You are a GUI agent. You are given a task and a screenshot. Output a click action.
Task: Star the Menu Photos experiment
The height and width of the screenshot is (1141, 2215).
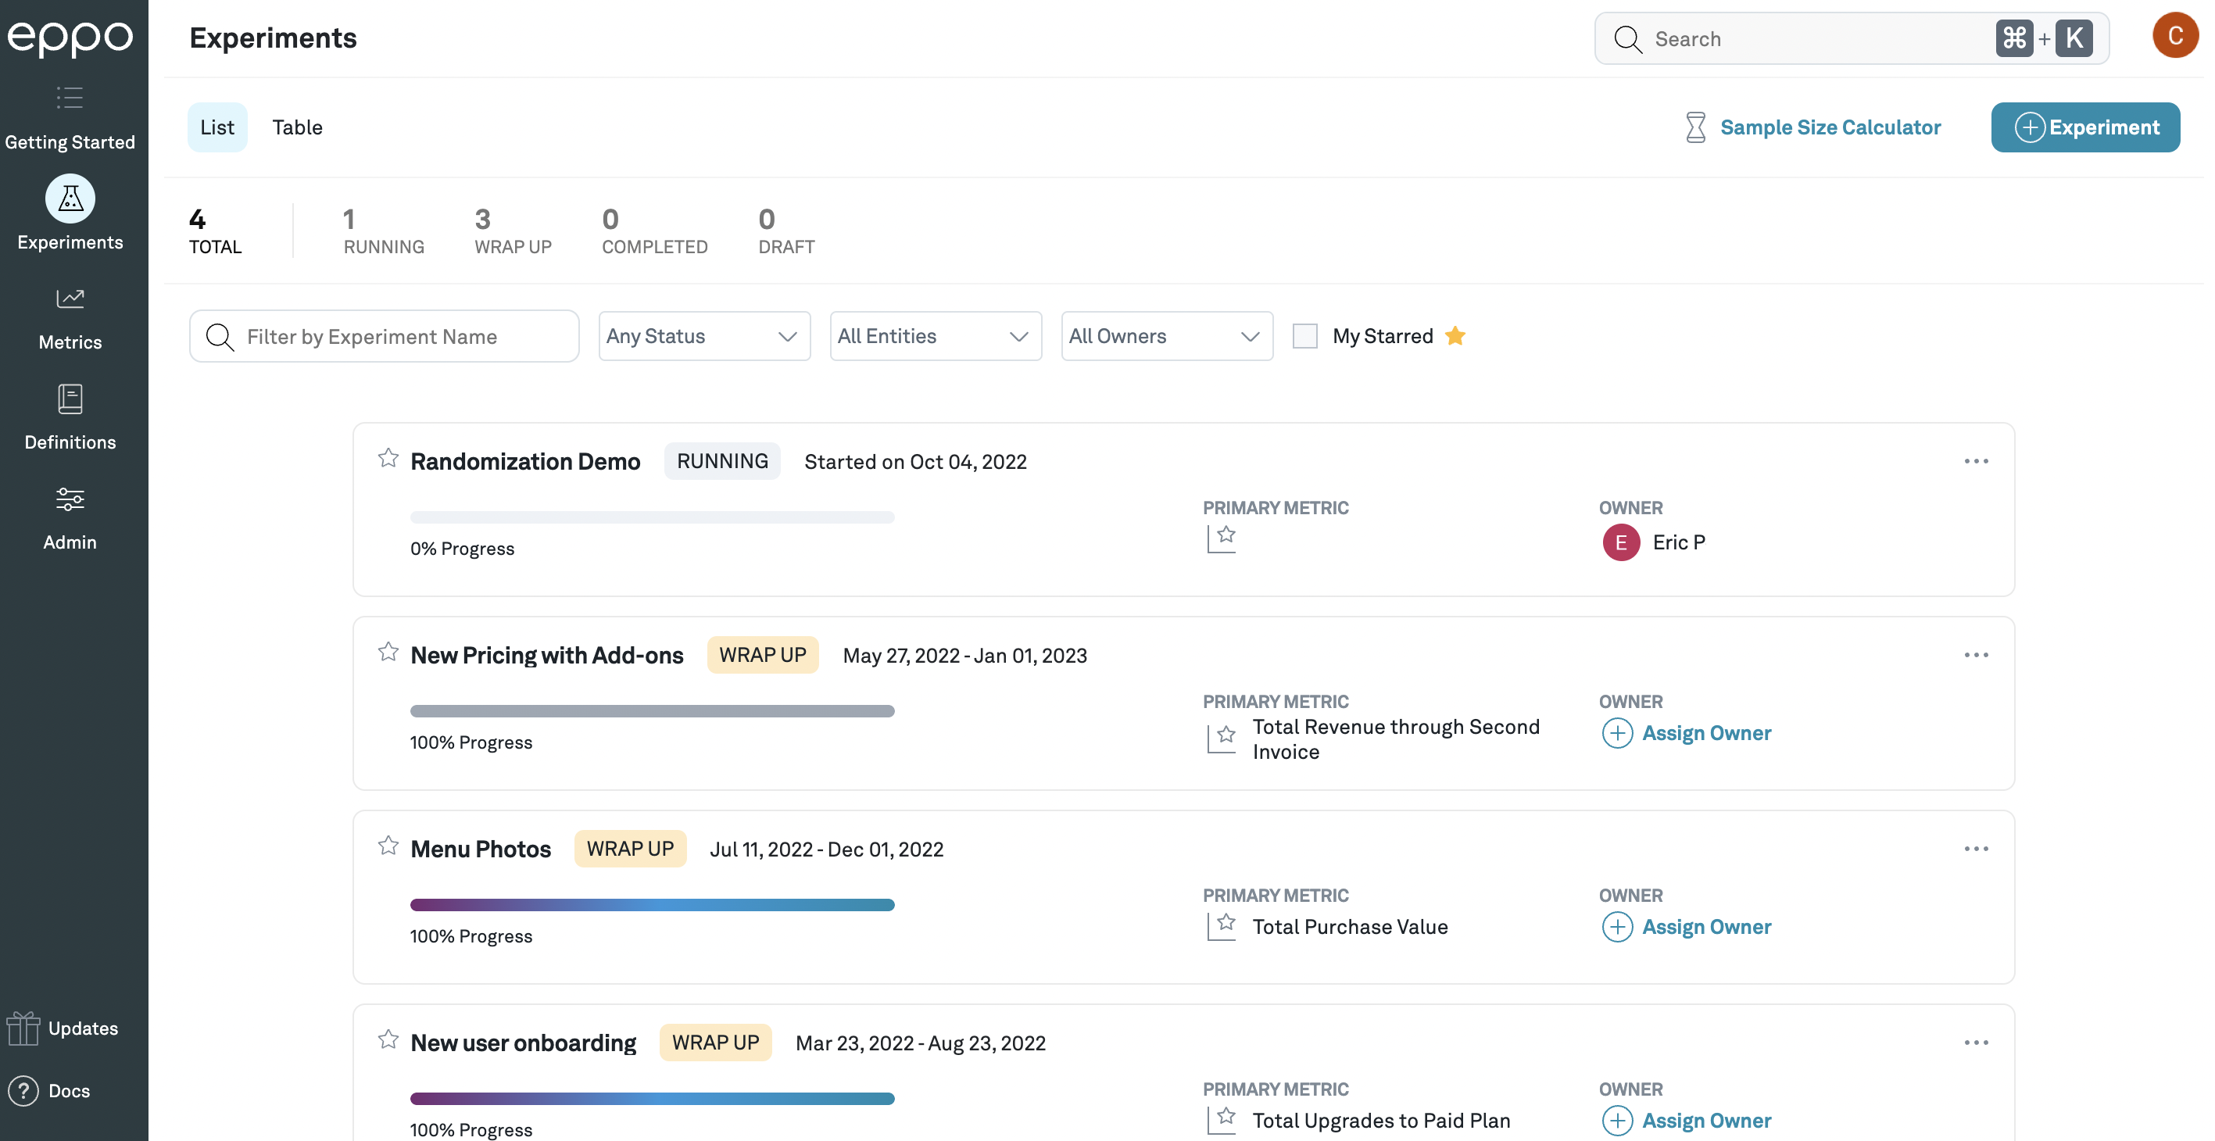click(388, 846)
